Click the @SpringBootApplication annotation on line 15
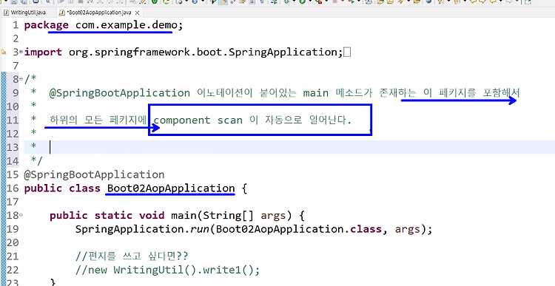The width and height of the screenshot is (555, 286). click(x=94, y=174)
